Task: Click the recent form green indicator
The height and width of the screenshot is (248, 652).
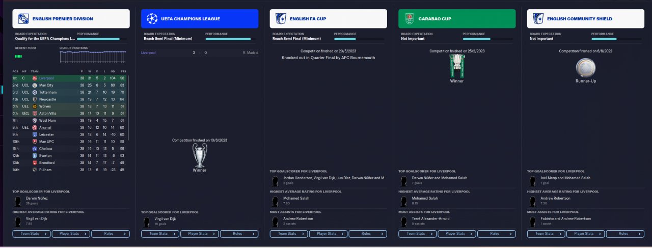Action: click(x=18, y=56)
